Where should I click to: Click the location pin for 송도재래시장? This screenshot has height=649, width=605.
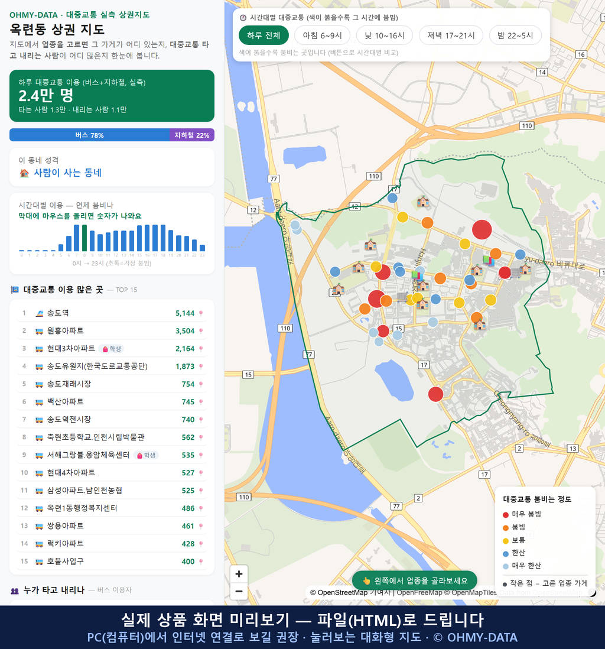point(201,384)
